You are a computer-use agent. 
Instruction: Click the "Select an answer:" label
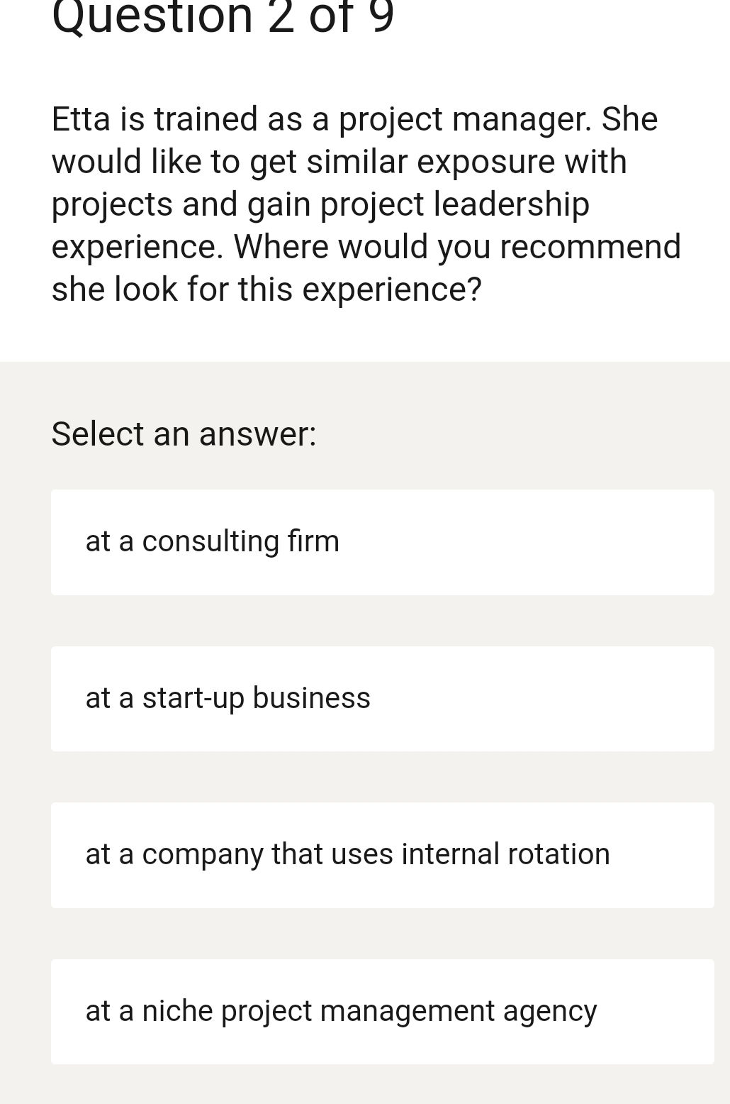click(x=184, y=434)
